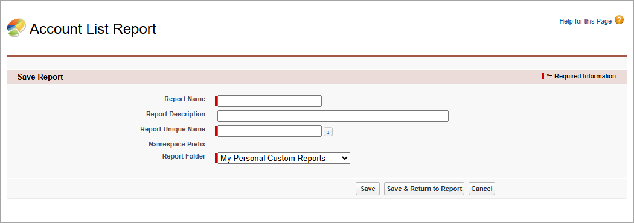Click the pie chart report icon
Screen dimensions: 634x223
(16, 27)
